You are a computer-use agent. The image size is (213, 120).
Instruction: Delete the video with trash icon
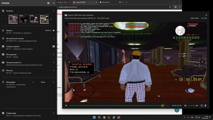tap(205, 106)
